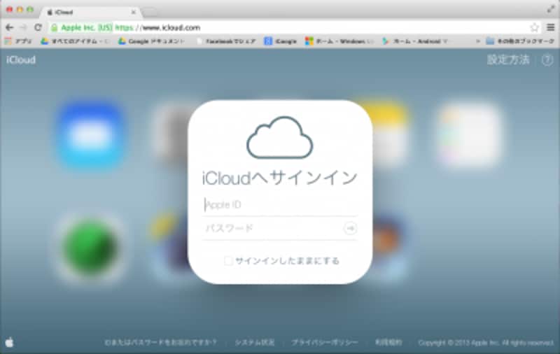This screenshot has height=354, width=560.
Task: Open the システム状況 footer link
Action: (x=255, y=342)
